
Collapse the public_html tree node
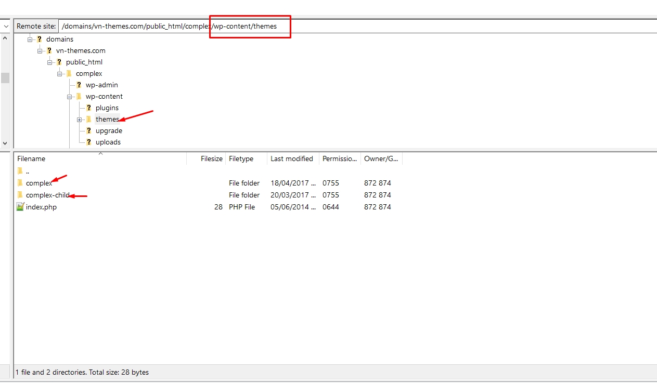(x=50, y=62)
